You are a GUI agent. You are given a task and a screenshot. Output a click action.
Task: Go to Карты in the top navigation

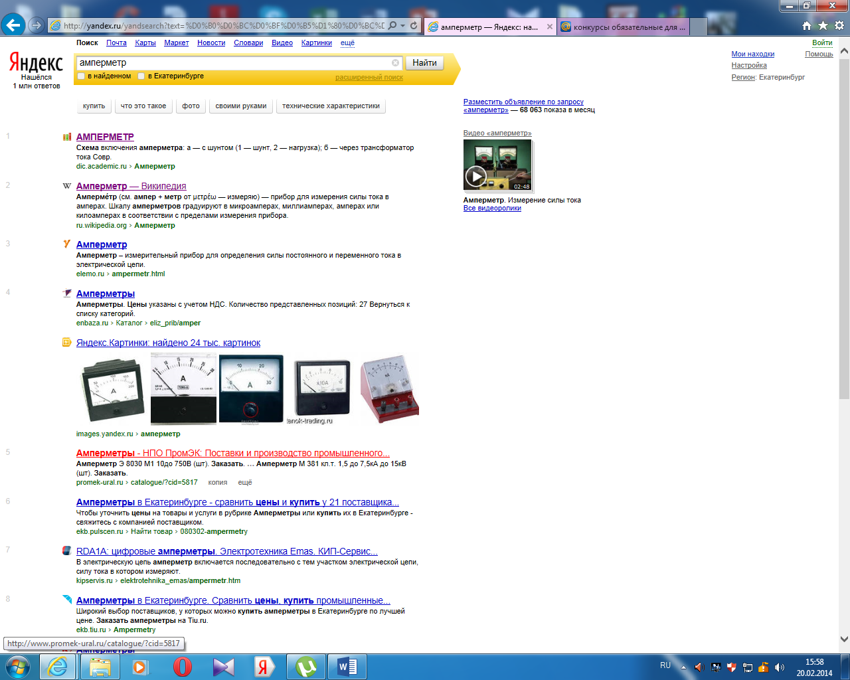(145, 42)
